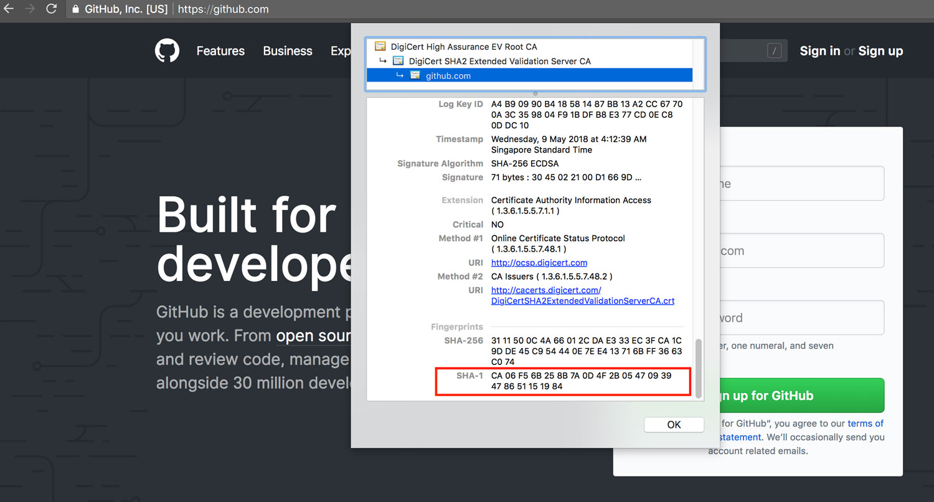
Task: Click the green Sign up for GitHub button
Action: (x=802, y=395)
